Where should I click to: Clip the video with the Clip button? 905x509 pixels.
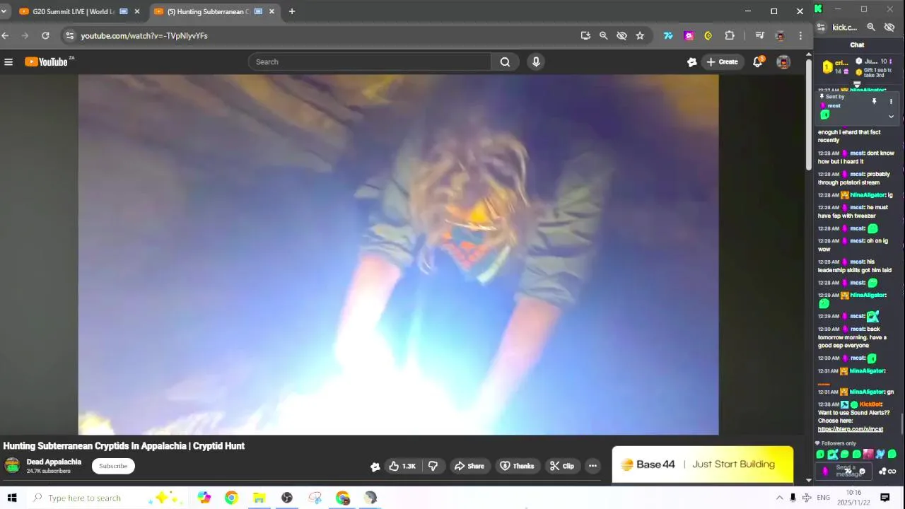coord(562,466)
